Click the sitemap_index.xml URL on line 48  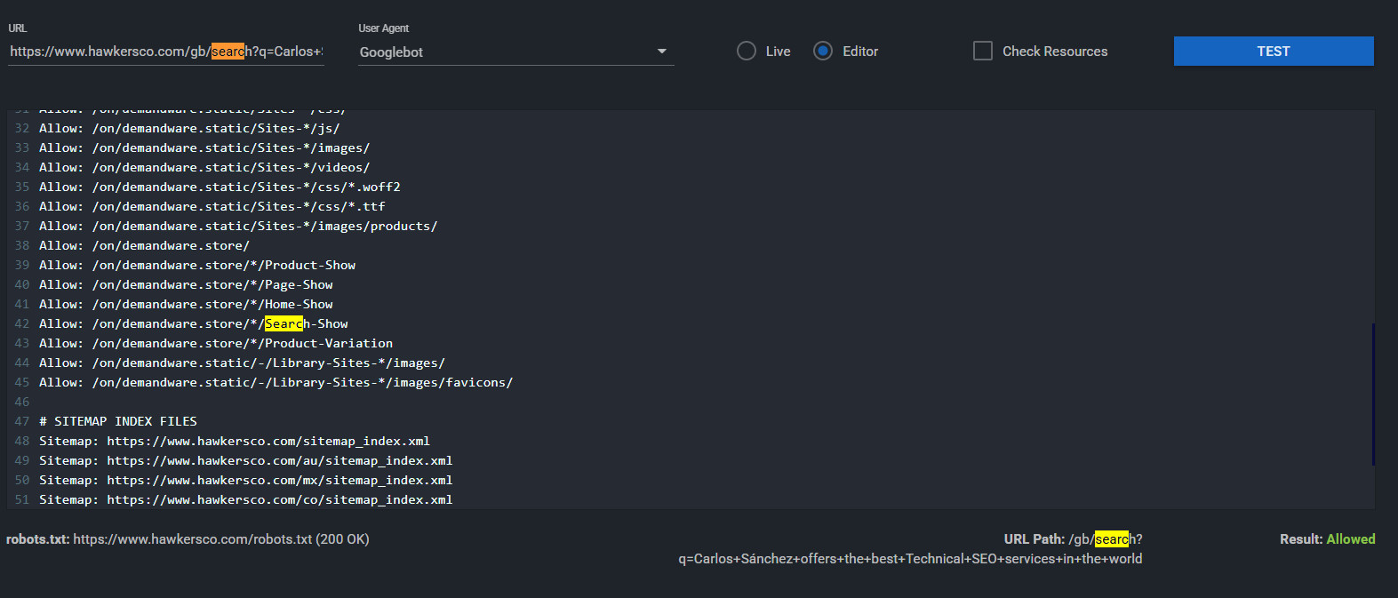pyautogui.click(x=268, y=442)
